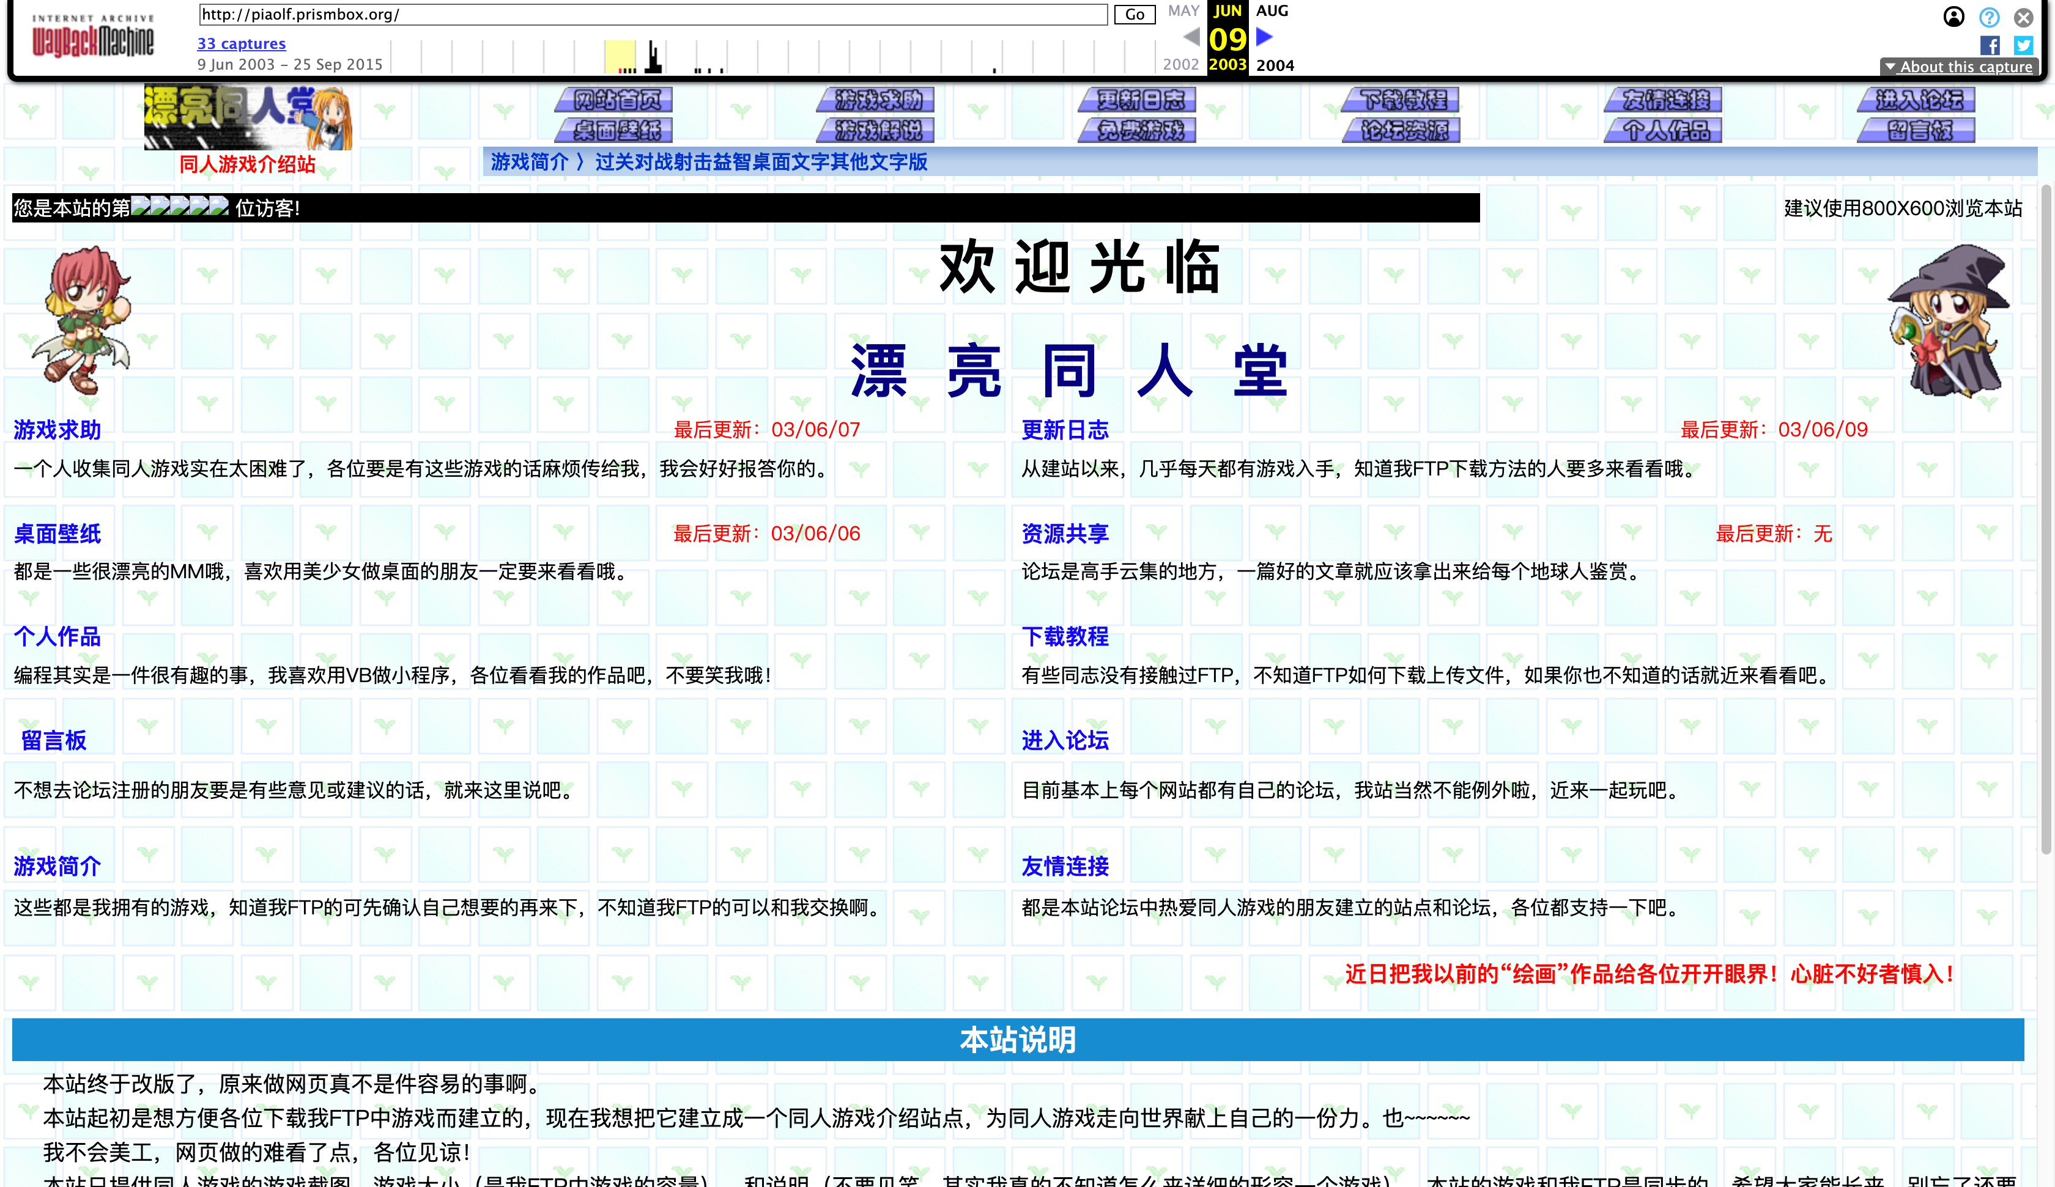
Task: Open 下载教程 nav button
Action: [1401, 100]
